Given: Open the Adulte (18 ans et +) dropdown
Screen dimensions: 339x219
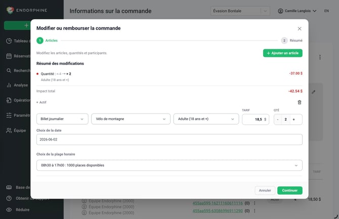Looking at the screenshot, I should 206,119.
